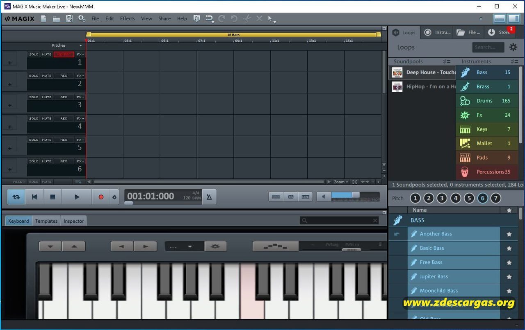Open the Zoom dropdown below the arranger

coord(341,182)
